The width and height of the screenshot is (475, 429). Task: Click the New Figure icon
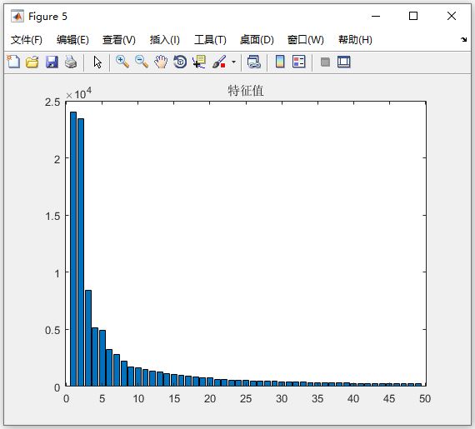tap(13, 62)
